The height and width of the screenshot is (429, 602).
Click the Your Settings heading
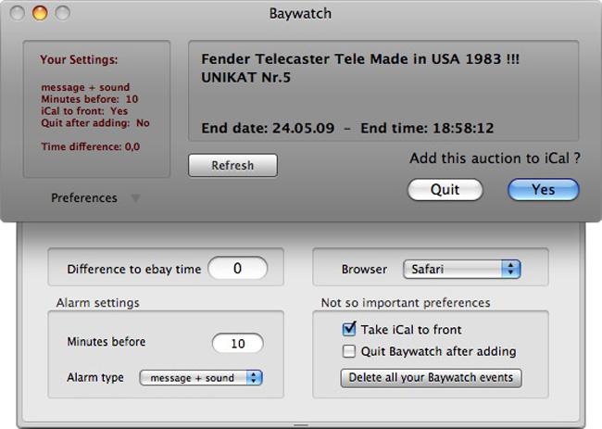coord(79,59)
